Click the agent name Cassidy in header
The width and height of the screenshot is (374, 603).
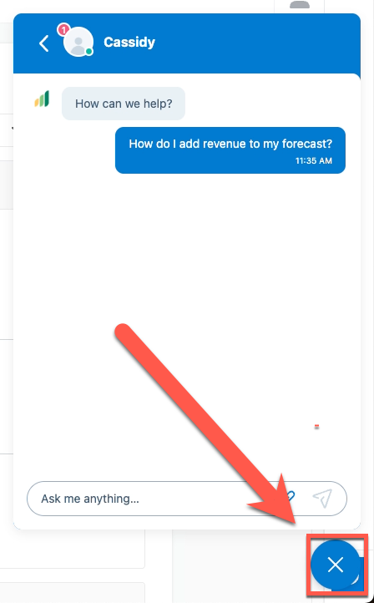pos(129,42)
